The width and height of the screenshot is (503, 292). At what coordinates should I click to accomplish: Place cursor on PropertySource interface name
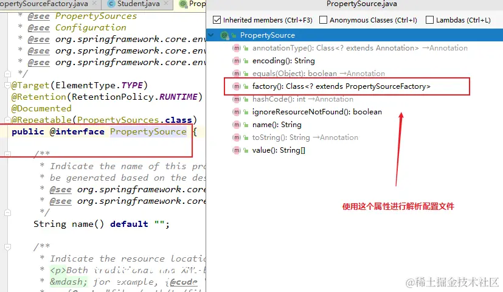point(148,131)
